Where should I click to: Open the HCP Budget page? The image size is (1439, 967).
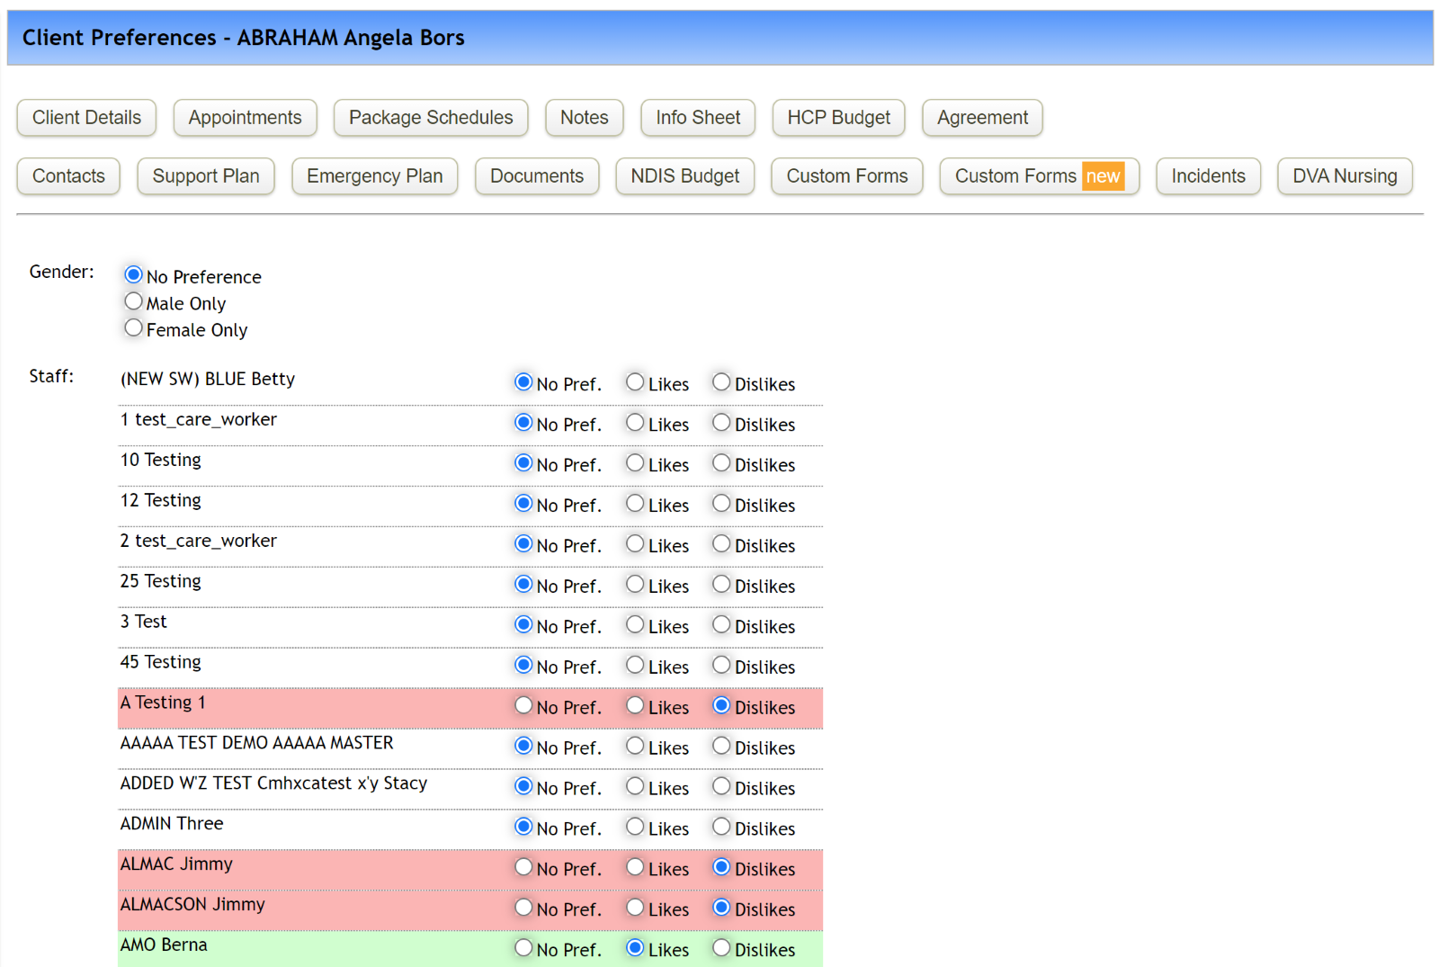837,117
